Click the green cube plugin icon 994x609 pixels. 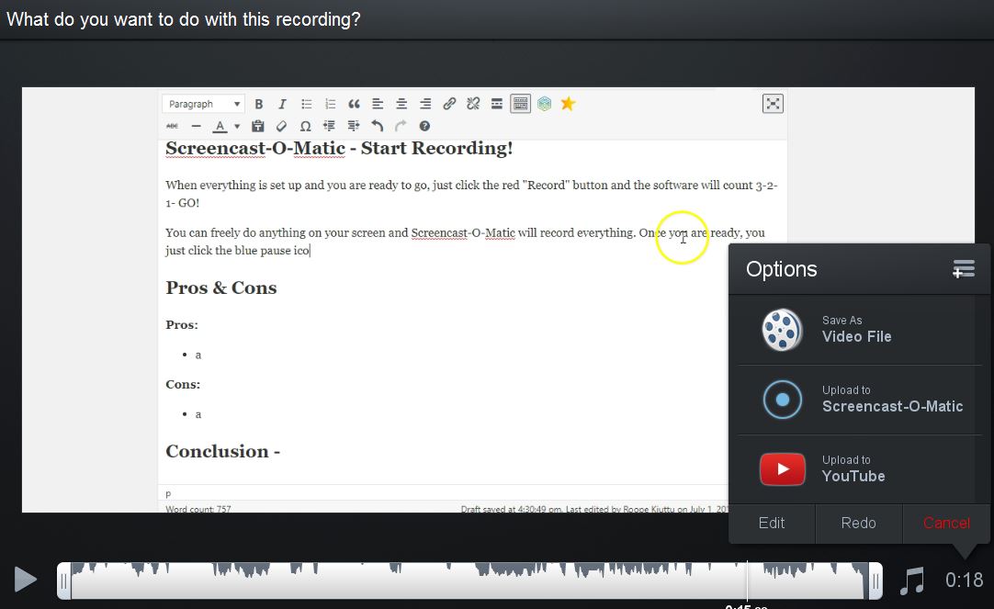pos(545,104)
